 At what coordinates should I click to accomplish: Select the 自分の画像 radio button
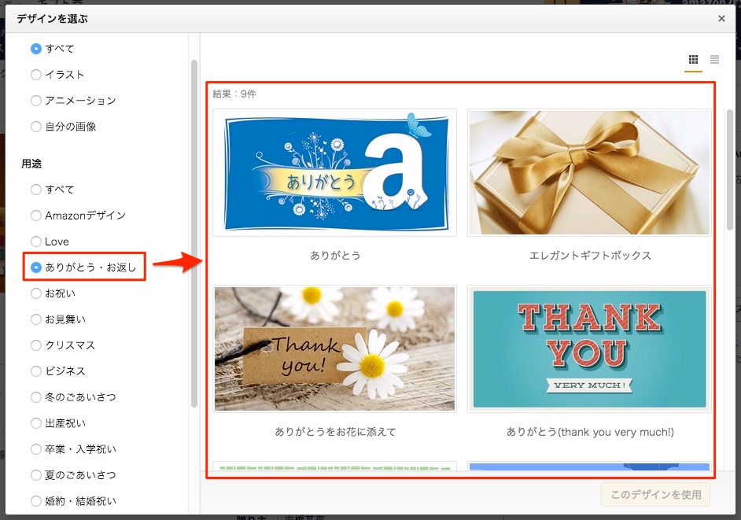[x=36, y=127]
